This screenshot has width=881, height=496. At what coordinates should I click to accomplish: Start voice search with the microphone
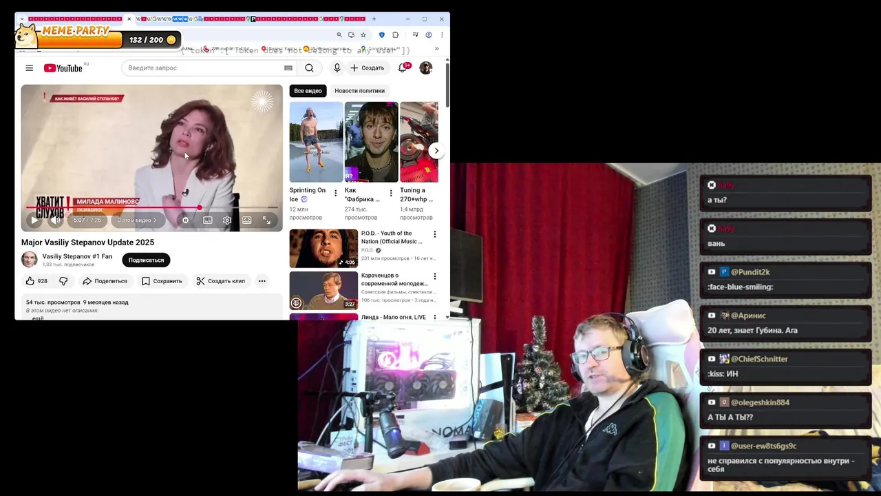point(337,68)
